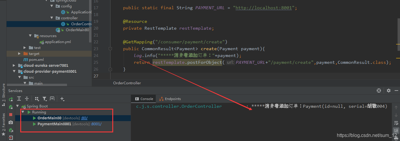Image resolution: width=400 pixels, height=141 pixels.
Task: Open pom.xml in project tree
Action: click(36, 60)
